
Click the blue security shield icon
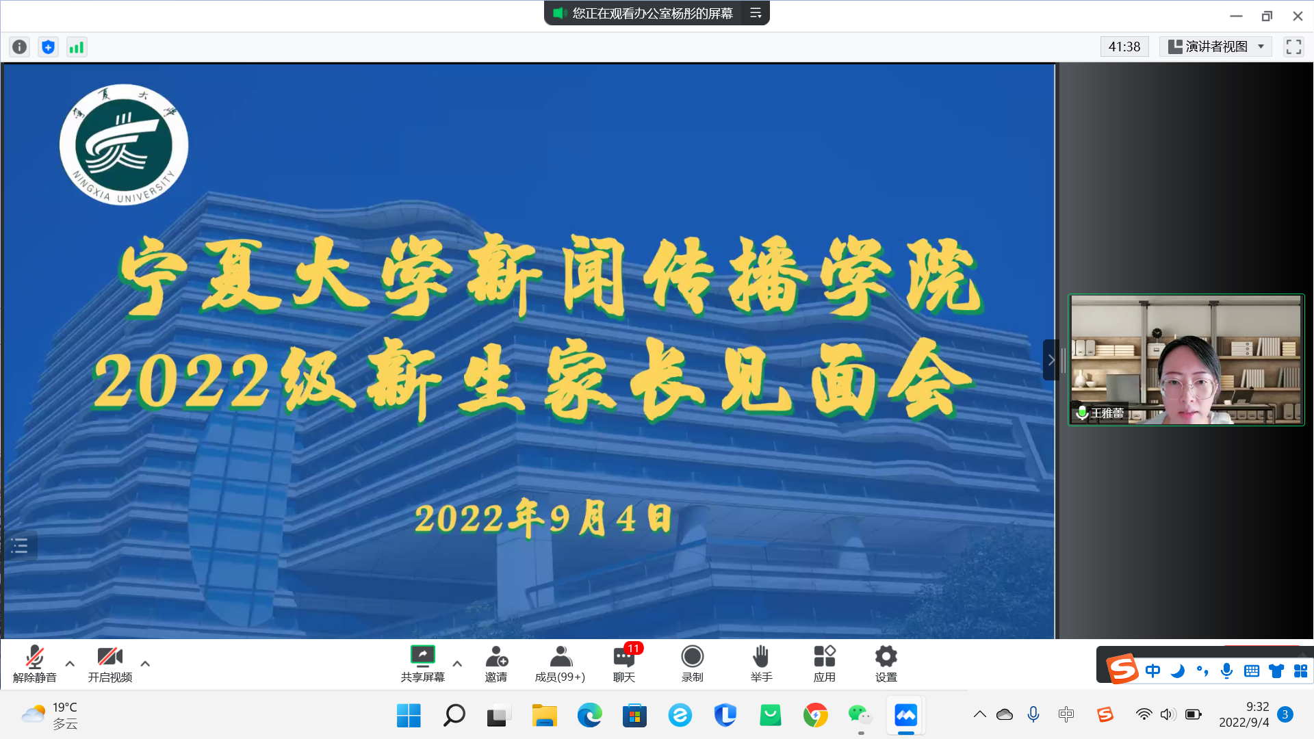tap(48, 47)
